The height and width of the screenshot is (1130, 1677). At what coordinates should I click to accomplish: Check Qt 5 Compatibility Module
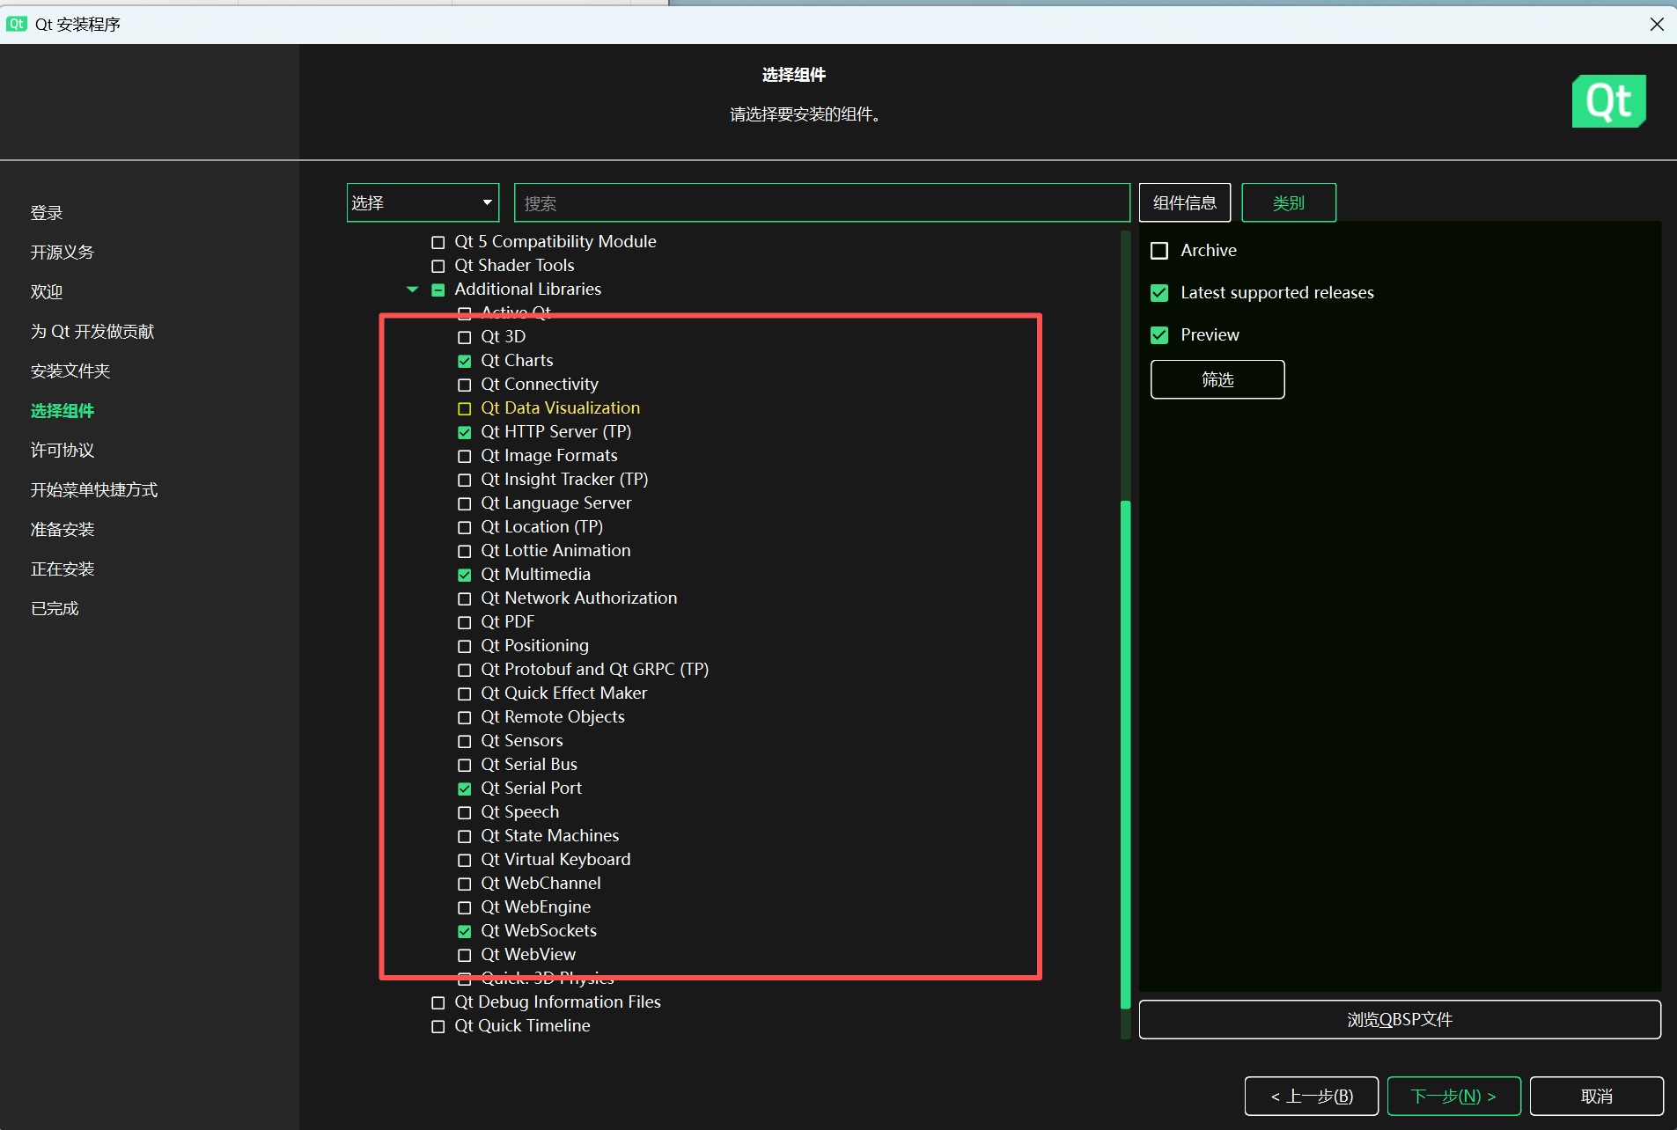click(x=438, y=242)
